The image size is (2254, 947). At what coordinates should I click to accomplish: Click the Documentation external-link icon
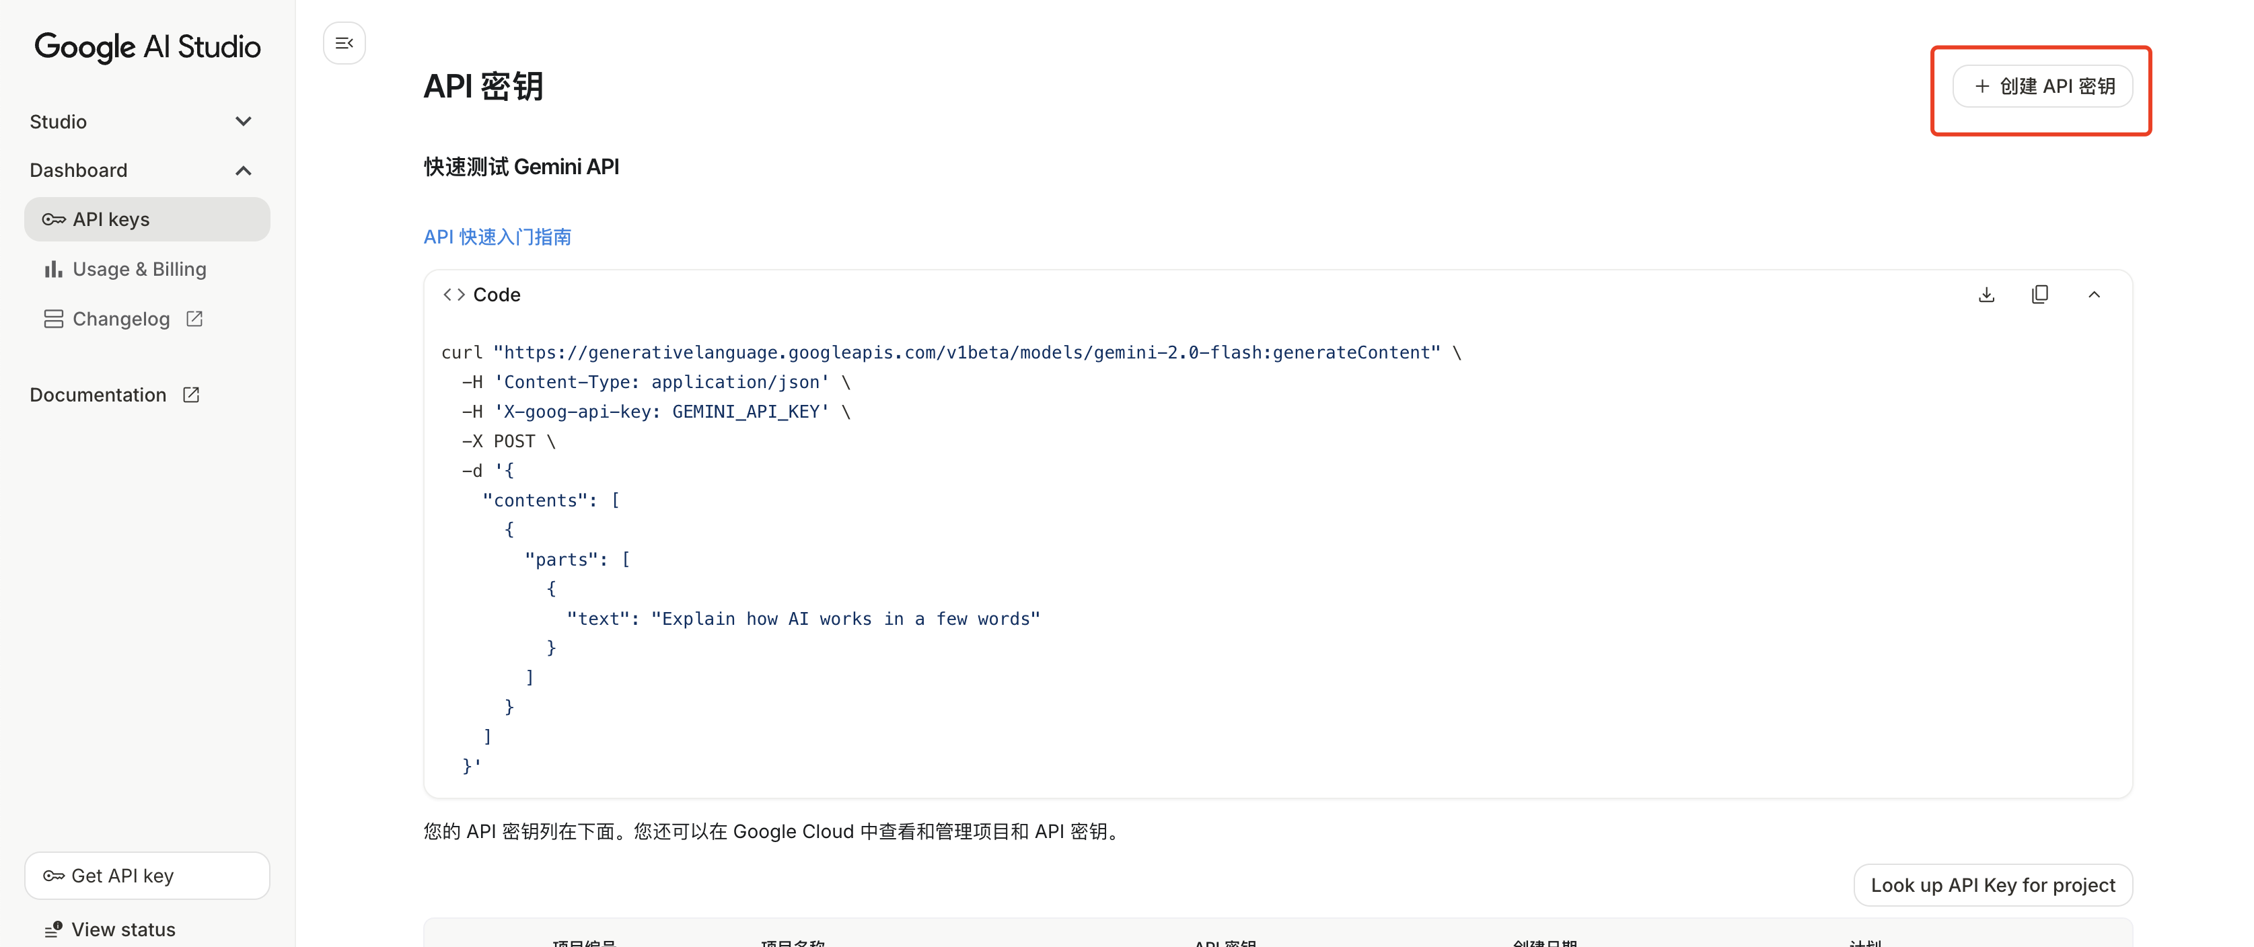click(x=191, y=395)
